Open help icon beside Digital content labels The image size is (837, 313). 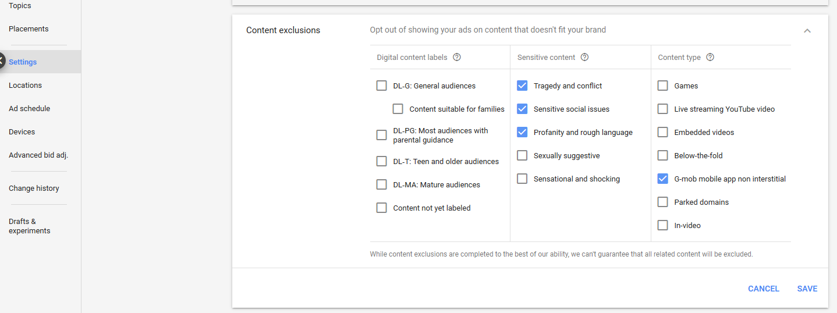click(x=457, y=57)
